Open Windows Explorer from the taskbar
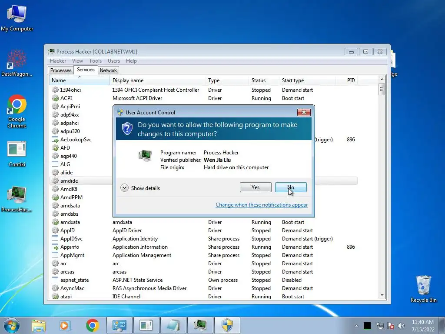445x334 pixels. click(39, 326)
